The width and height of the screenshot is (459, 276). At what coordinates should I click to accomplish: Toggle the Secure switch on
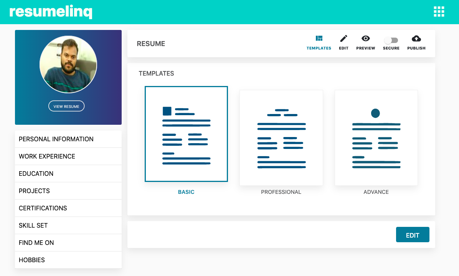(391, 40)
